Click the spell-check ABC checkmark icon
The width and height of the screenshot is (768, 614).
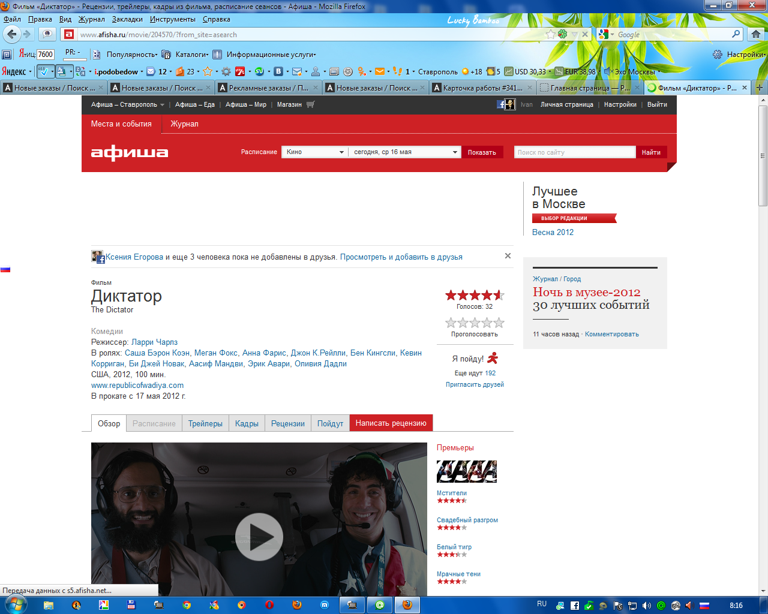click(x=43, y=71)
